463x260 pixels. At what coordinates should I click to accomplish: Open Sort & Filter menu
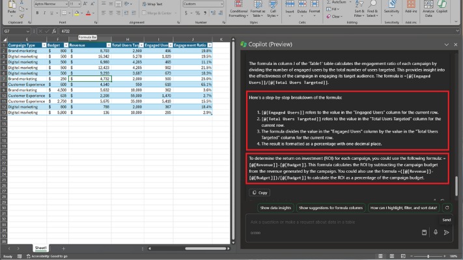tap(358, 9)
